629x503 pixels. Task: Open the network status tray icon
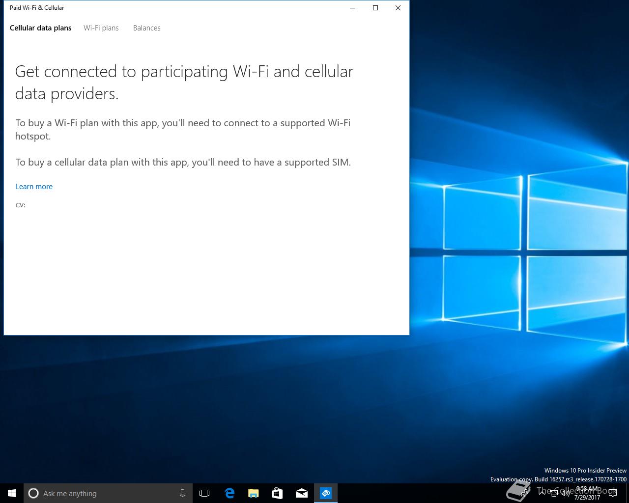(554, 494)
